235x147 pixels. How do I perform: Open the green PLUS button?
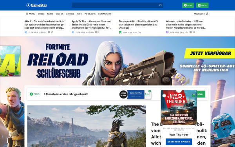click(x=188, y=5)
